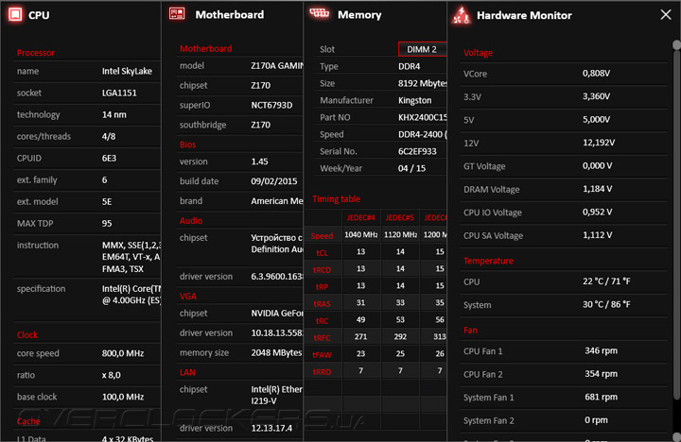Click the Processor section heading
The width and height of the screenshot is (681, 442).
pyautogui.click(x=36, y=53)
